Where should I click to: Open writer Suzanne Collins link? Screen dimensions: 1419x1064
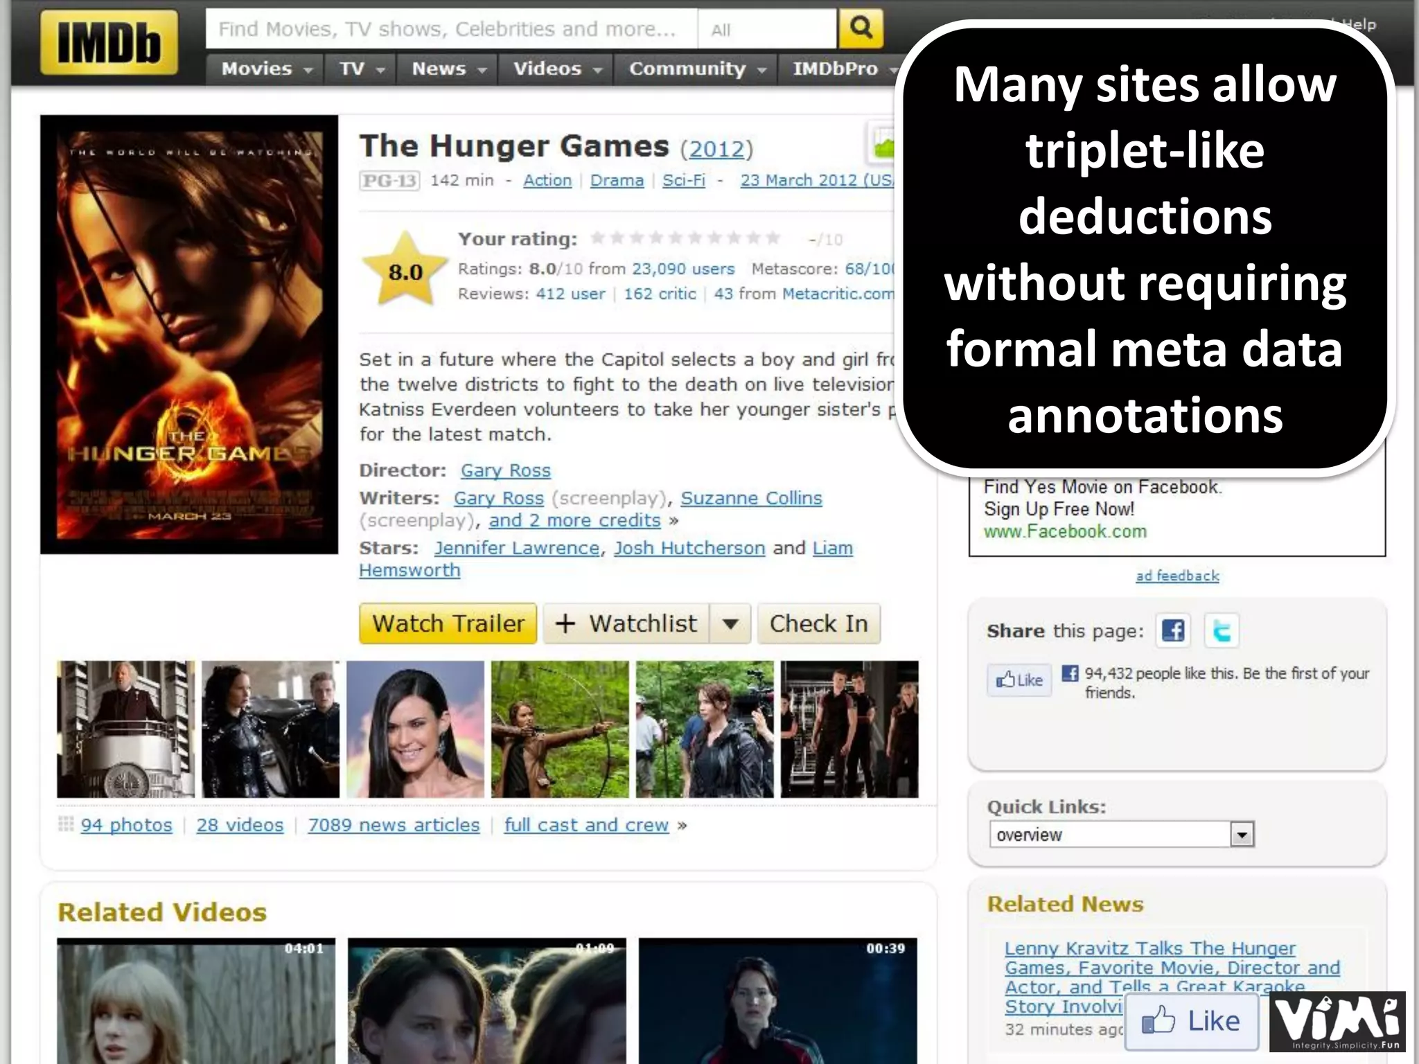pyautogui.click(x=751, y=498)
